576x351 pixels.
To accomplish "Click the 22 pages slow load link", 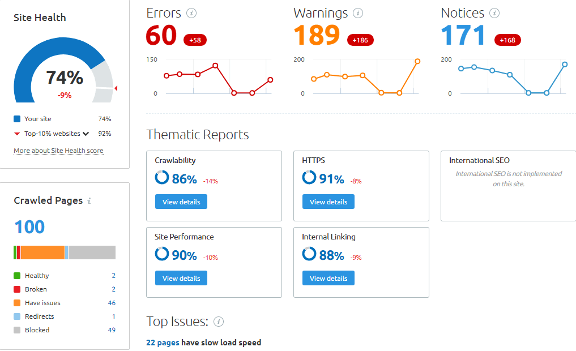I will coord(163,343).
